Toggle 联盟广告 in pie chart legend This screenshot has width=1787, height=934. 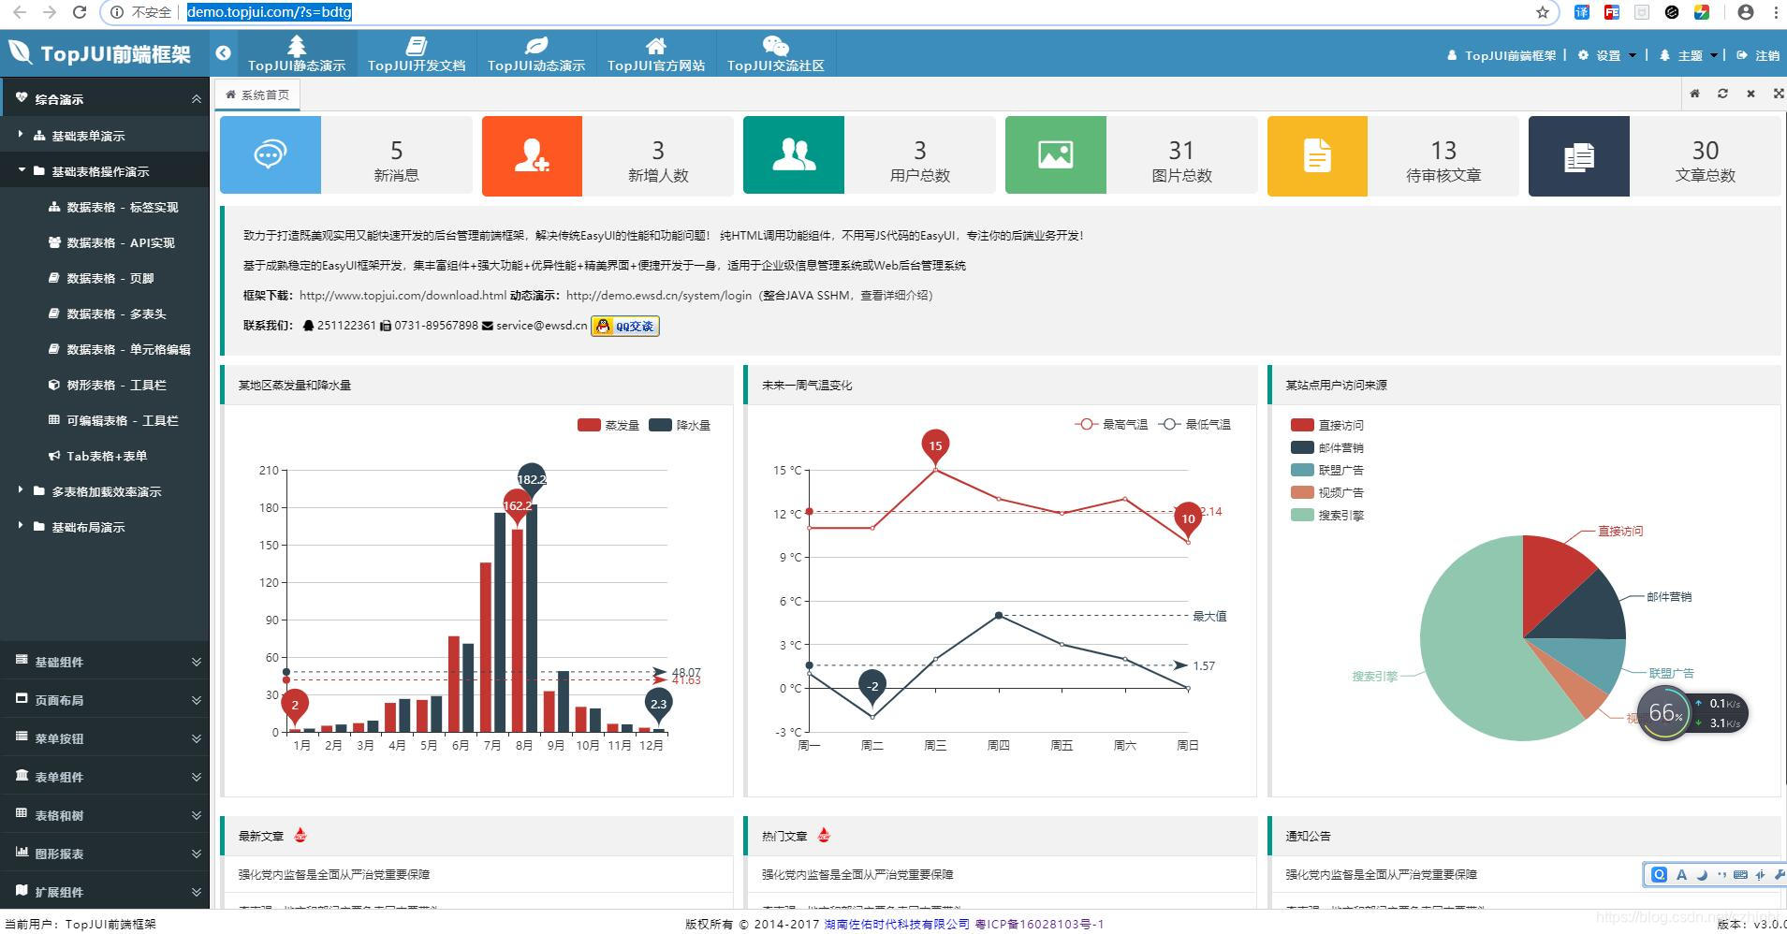coord(1327,470)
